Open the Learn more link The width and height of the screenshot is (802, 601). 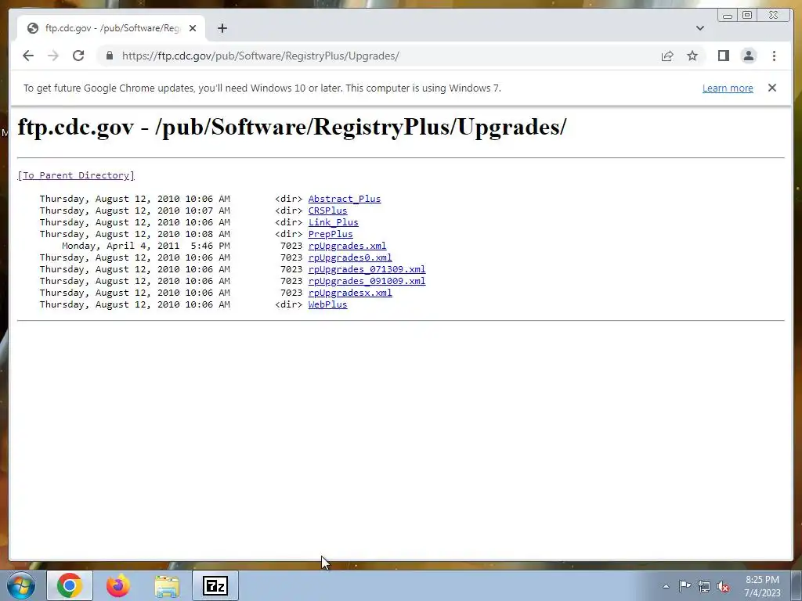728,88
